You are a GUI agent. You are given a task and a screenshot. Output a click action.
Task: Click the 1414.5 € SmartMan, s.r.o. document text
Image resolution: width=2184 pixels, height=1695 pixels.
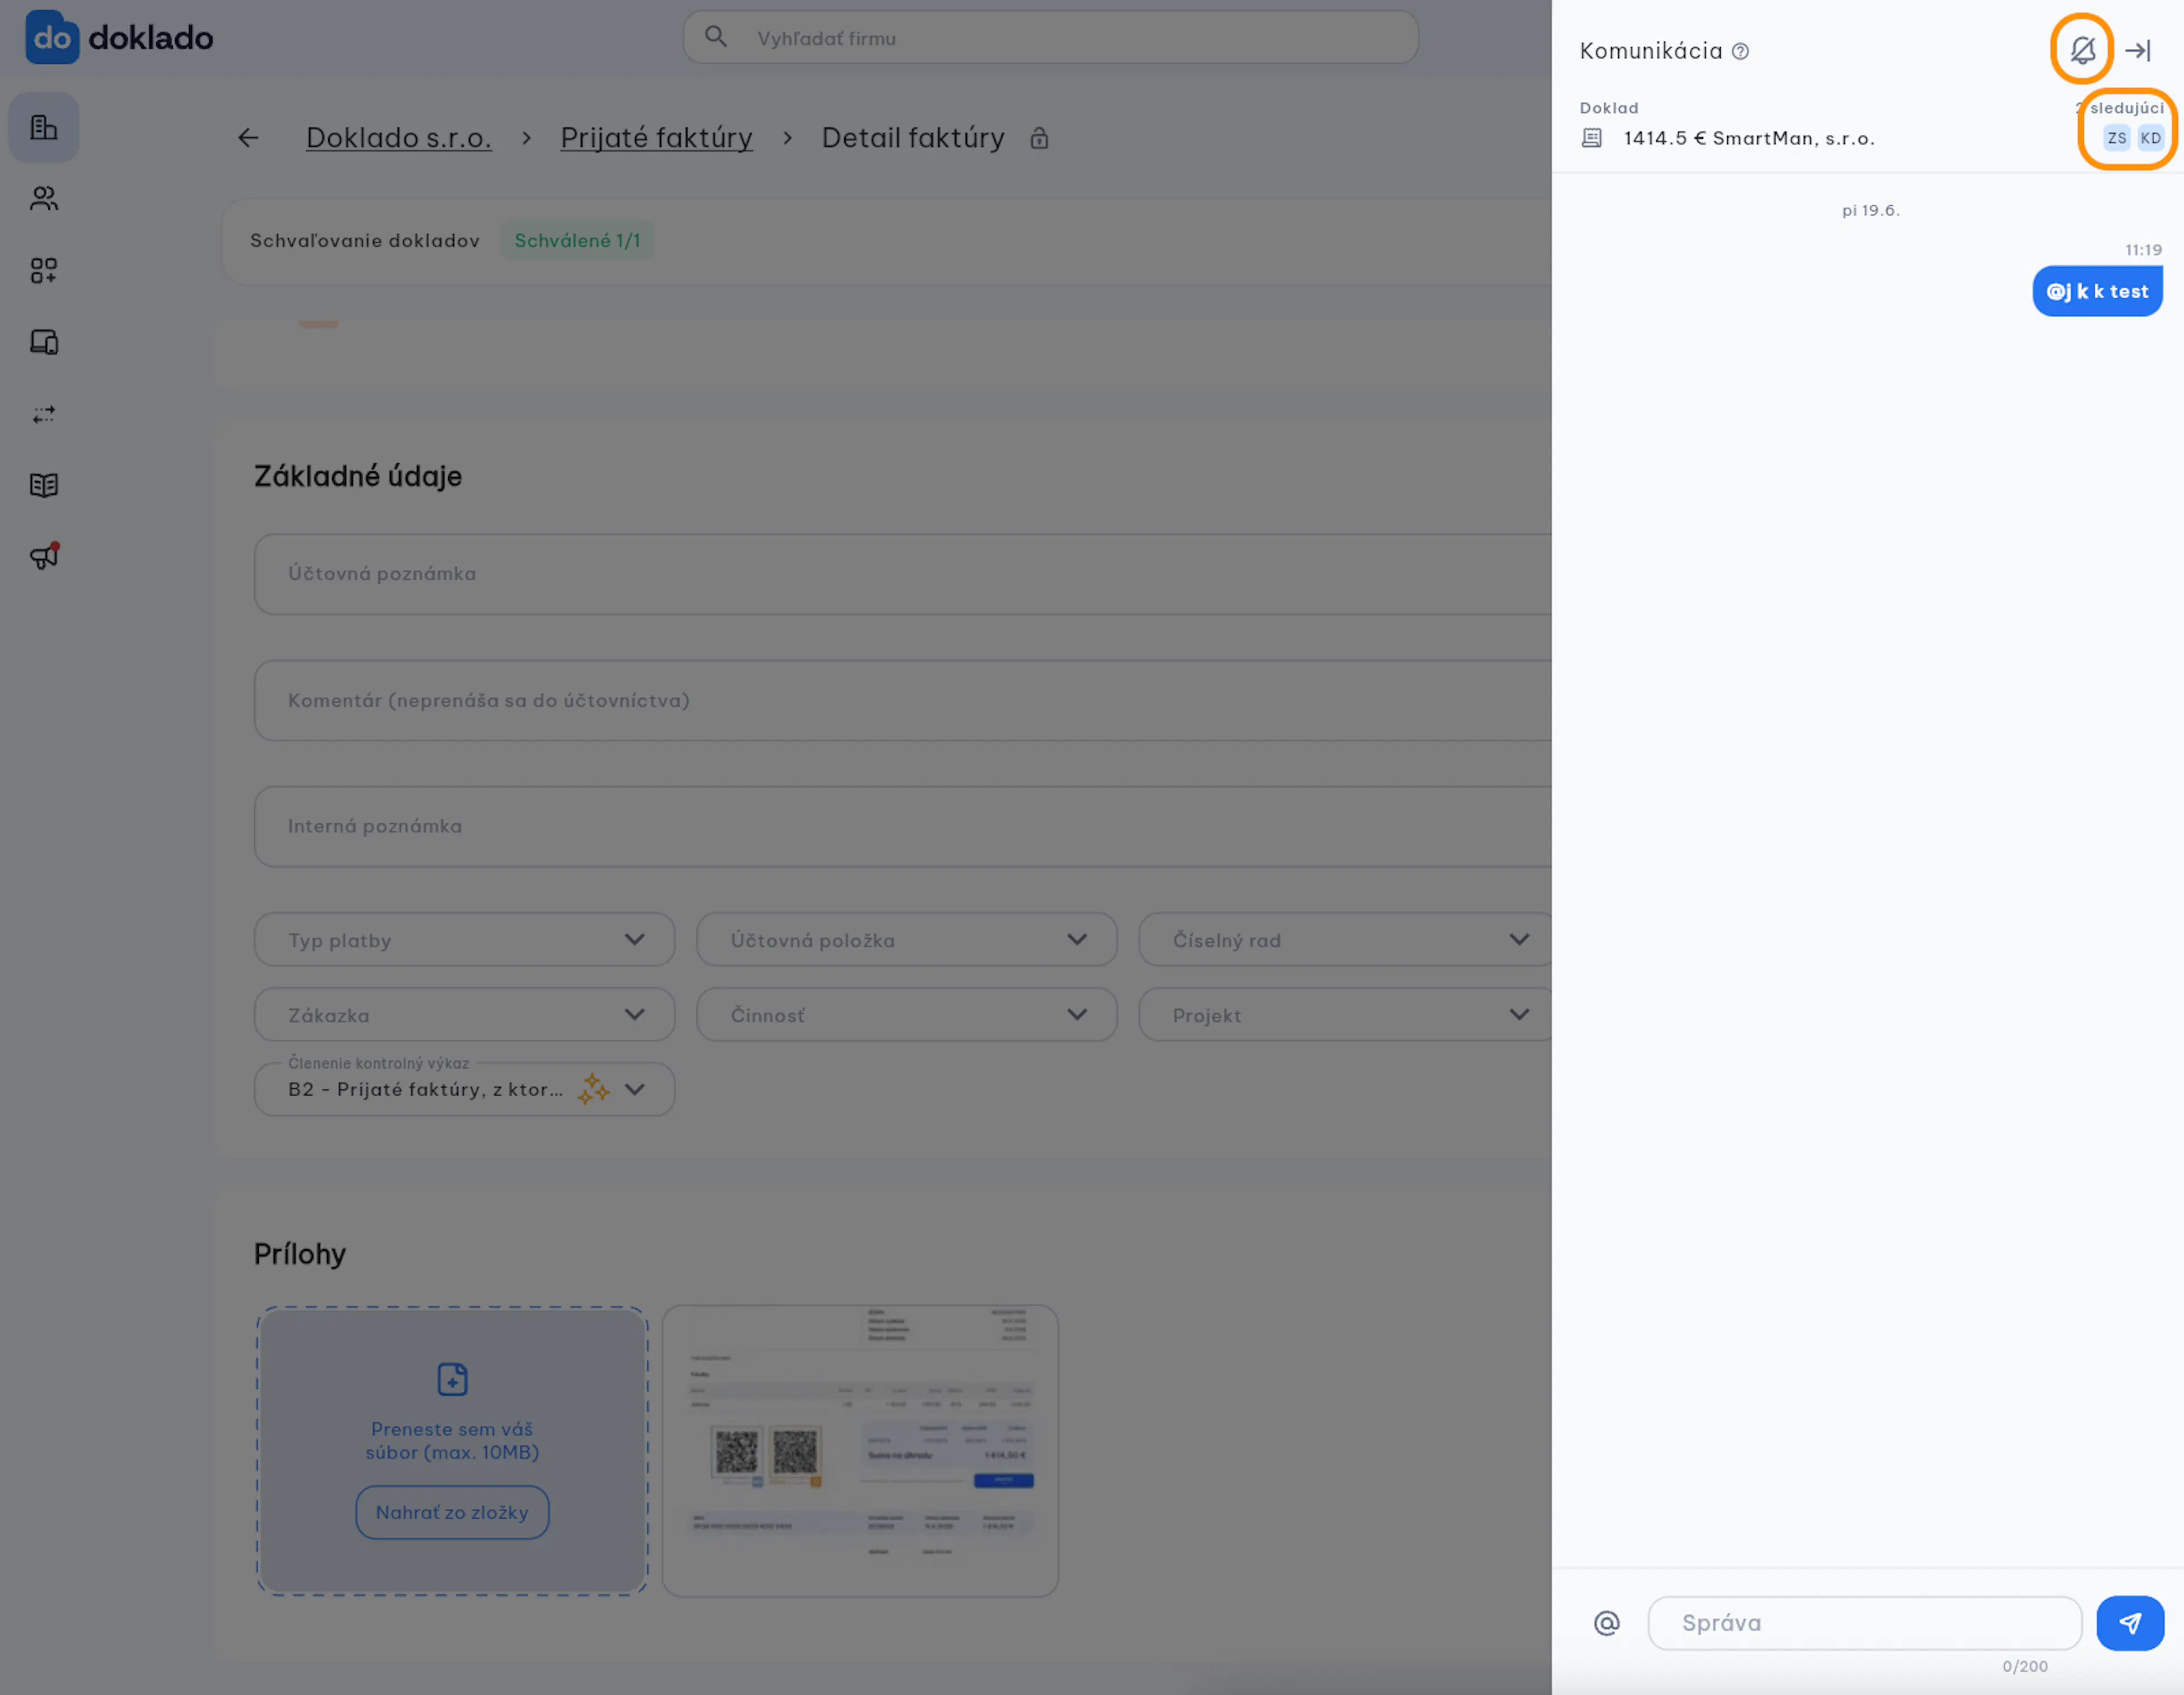(x=1749, y=138)
